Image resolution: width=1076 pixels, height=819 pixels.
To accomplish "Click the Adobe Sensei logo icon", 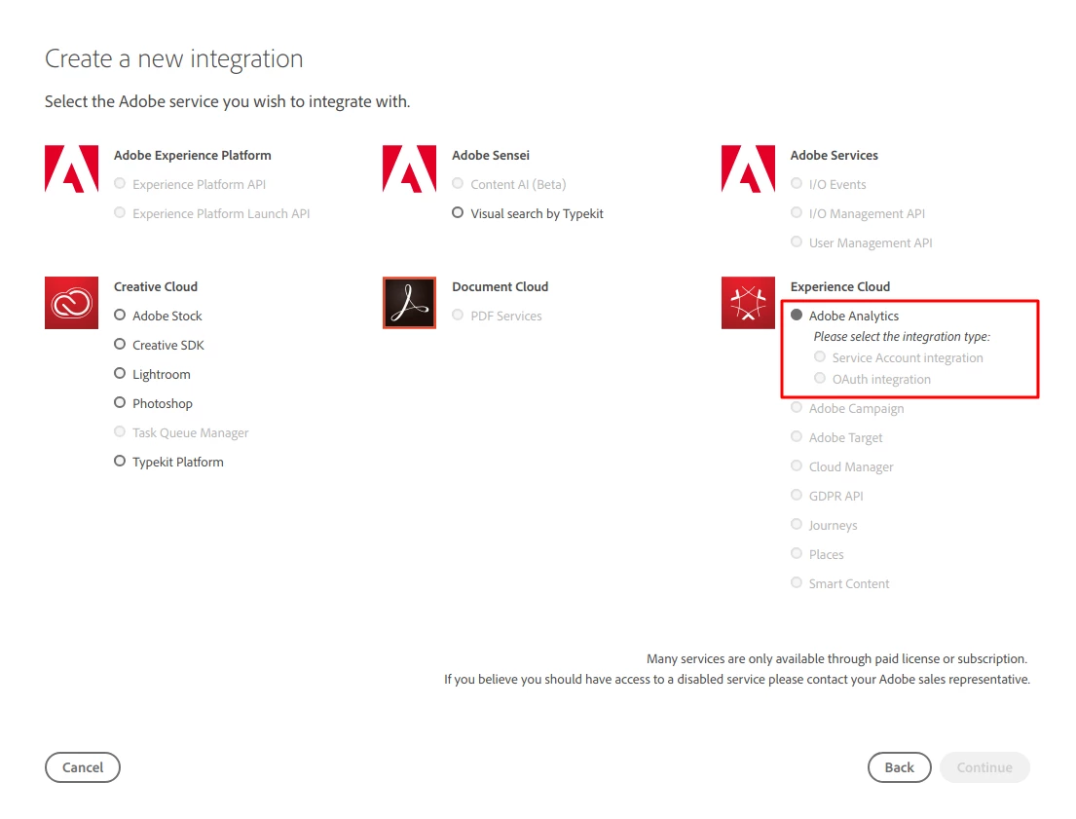I will click(x=409, y=168).
